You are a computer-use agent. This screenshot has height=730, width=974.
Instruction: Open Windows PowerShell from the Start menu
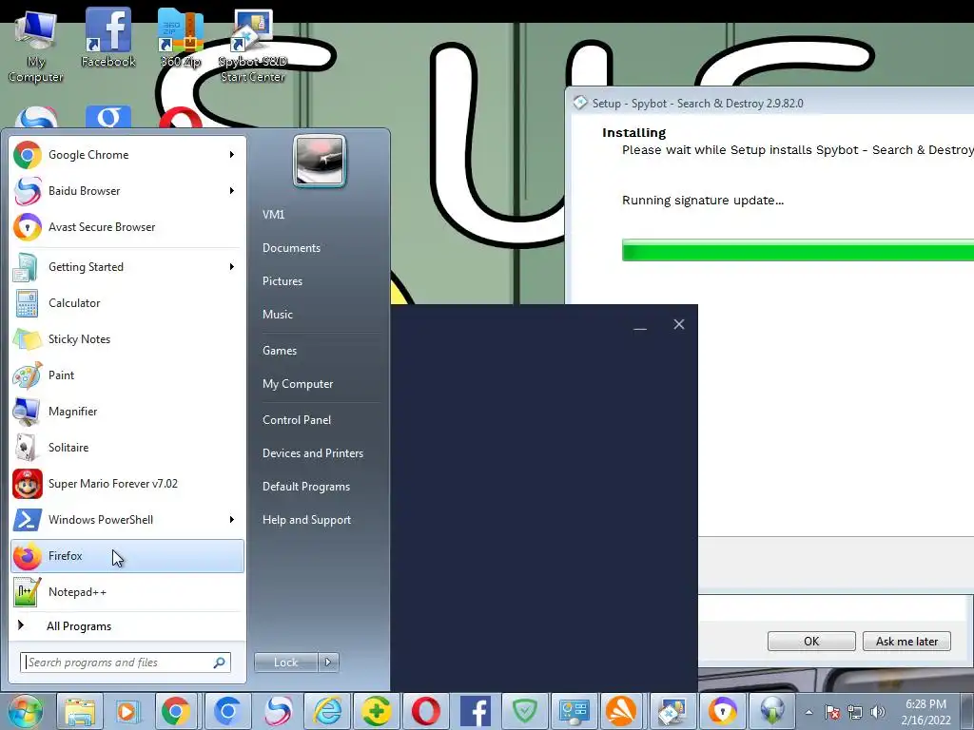[127, 520]
